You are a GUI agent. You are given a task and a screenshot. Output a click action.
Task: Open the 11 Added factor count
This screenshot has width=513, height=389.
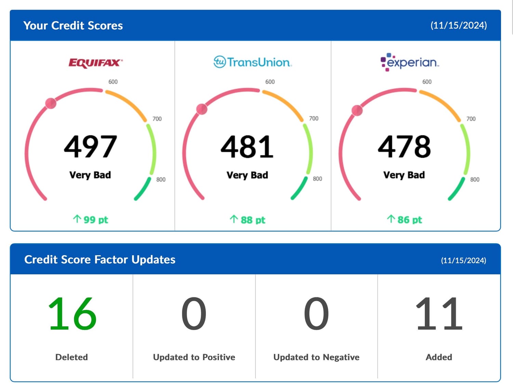coord(439,314)
